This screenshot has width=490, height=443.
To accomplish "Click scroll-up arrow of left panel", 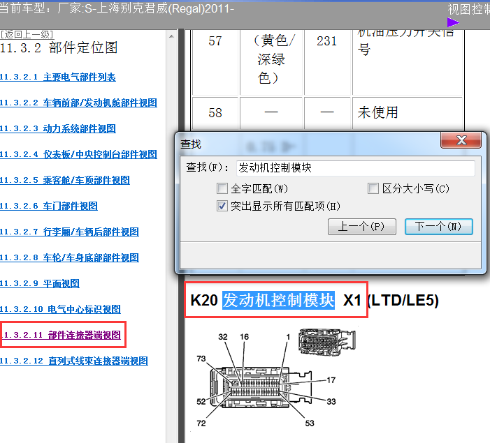I will [x=171, y=36].
